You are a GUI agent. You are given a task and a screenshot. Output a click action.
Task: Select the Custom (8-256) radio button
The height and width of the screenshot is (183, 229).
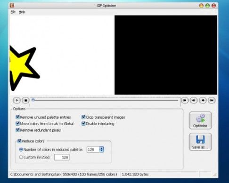[x=21, y=157]
